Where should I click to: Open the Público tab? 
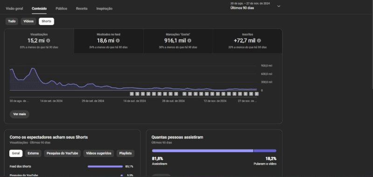62,8
